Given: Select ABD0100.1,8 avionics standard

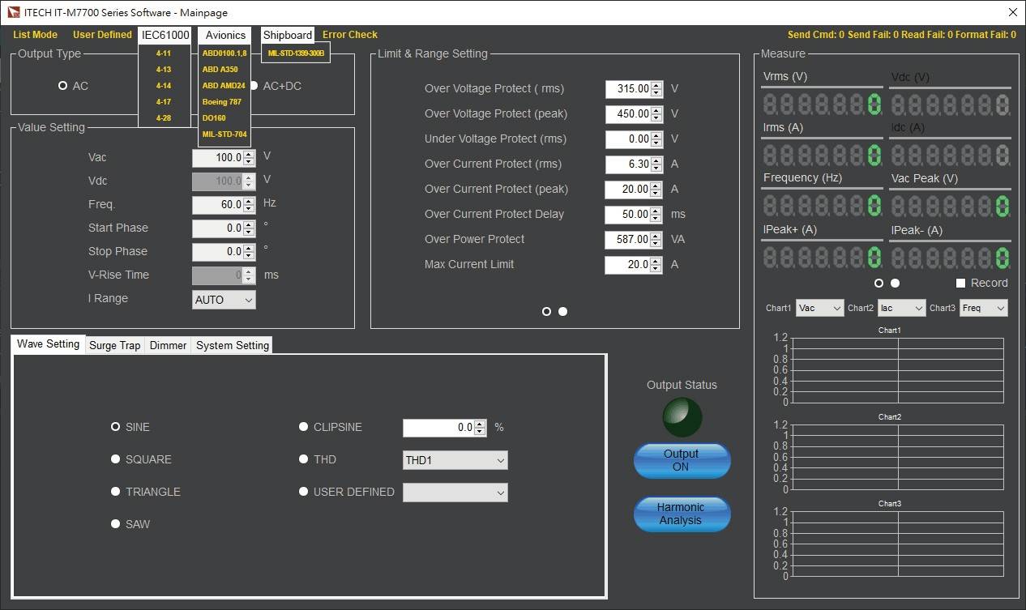Looking at the screenshot, I should click(x=224, y=53).
